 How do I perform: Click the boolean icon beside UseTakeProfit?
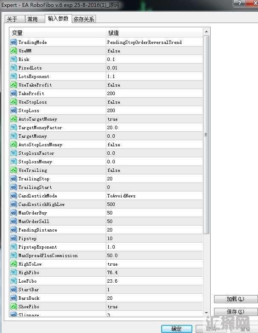[x=13, y=85]
